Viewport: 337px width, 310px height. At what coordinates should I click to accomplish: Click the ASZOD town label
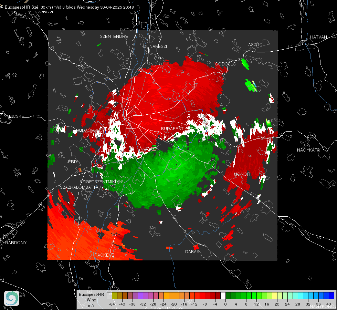tap(255, 44)
